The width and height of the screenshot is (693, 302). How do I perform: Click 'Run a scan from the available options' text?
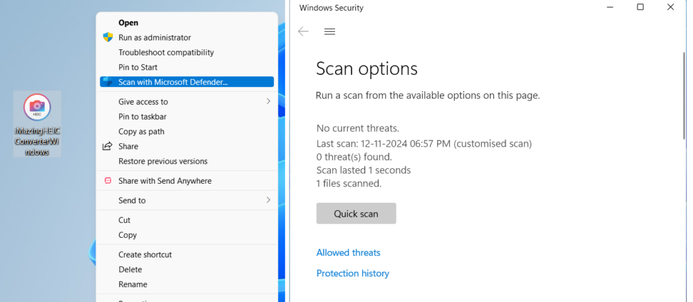[428, 95]
